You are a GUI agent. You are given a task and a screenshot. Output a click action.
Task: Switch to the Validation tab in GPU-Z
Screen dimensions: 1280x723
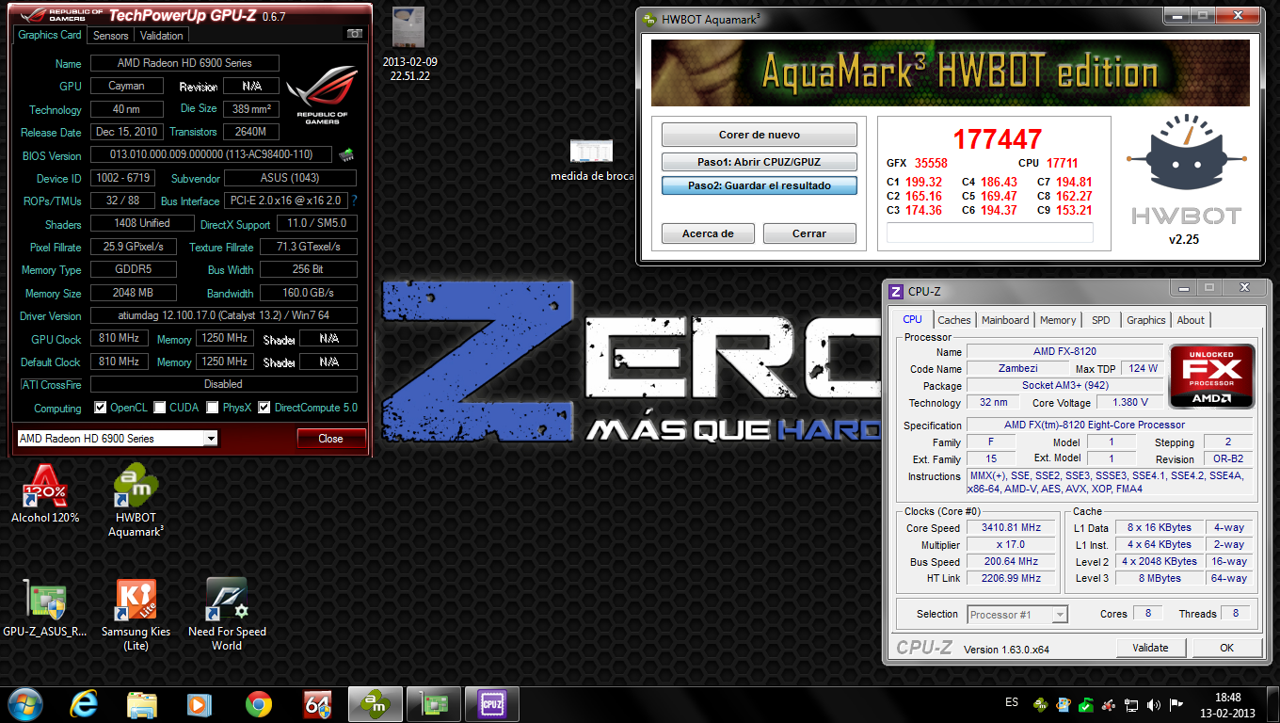pyautogui.click(x=161, y=36)
